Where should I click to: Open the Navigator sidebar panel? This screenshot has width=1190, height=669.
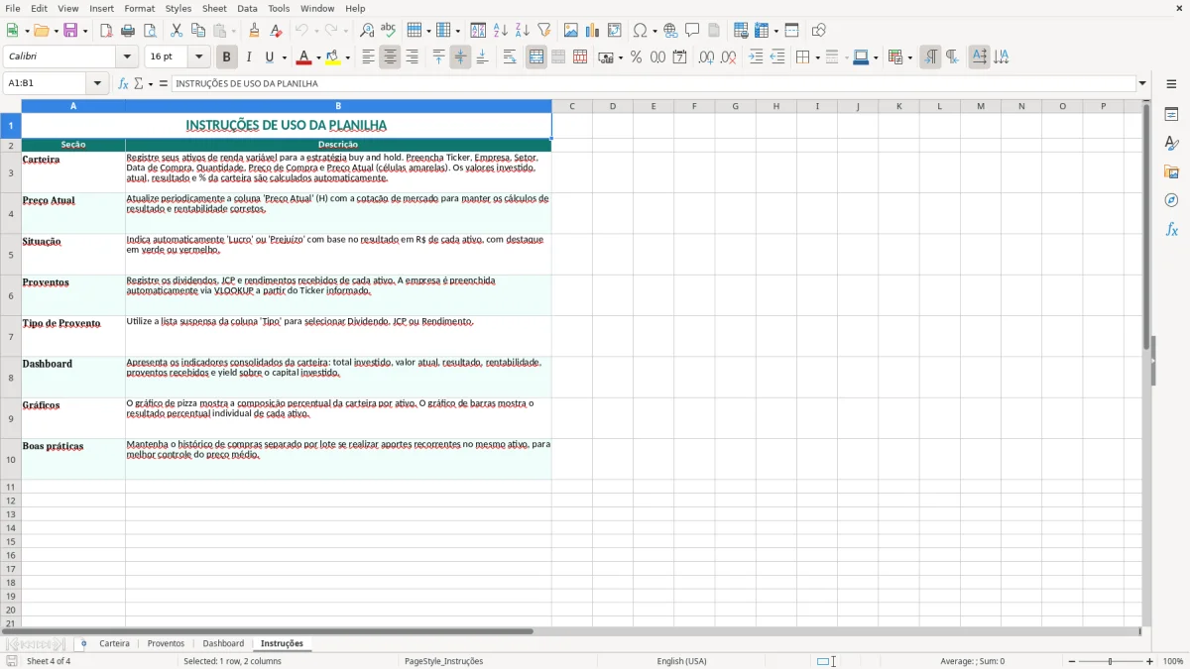[x=1171, y=201]
